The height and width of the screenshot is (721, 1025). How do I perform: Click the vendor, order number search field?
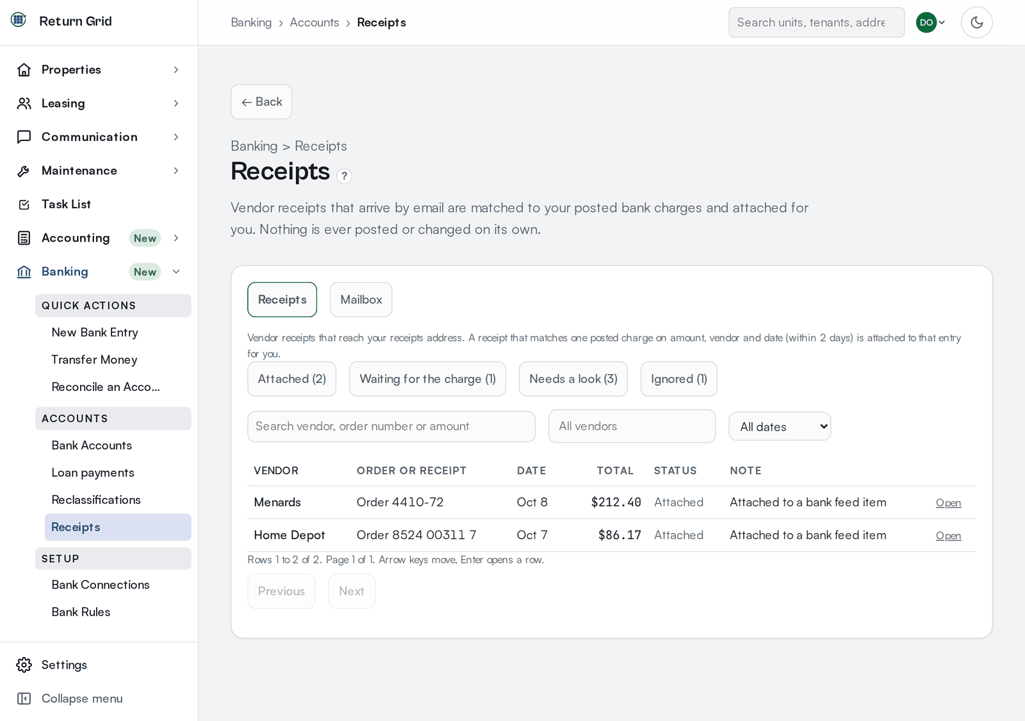click(x=391, y=426)
